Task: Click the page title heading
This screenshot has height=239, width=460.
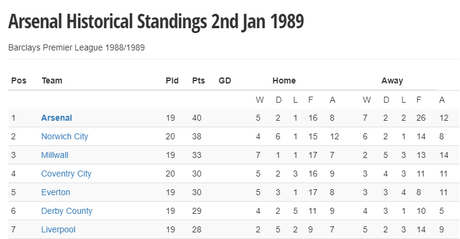Action: click(156, 22)
